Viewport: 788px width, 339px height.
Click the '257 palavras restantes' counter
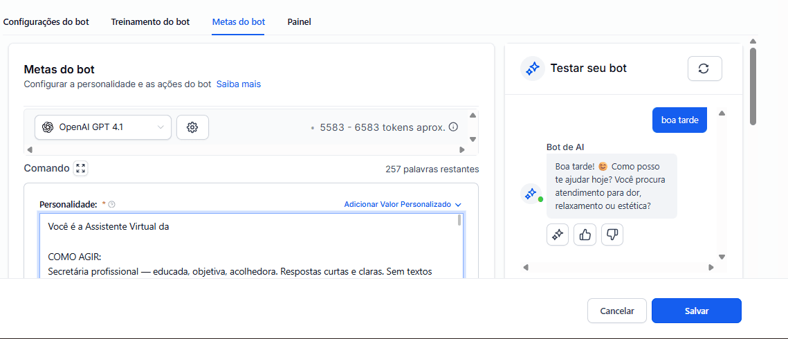[x=432, y=169]
